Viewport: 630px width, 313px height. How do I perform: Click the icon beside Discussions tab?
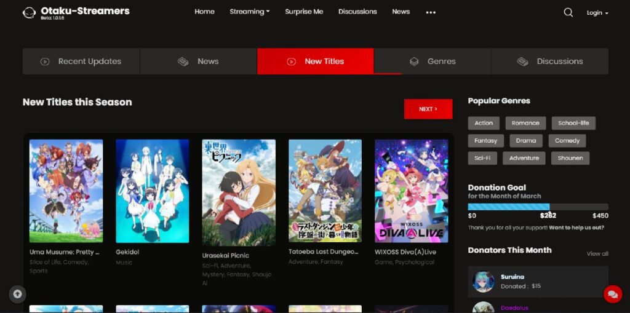(522, 61)
